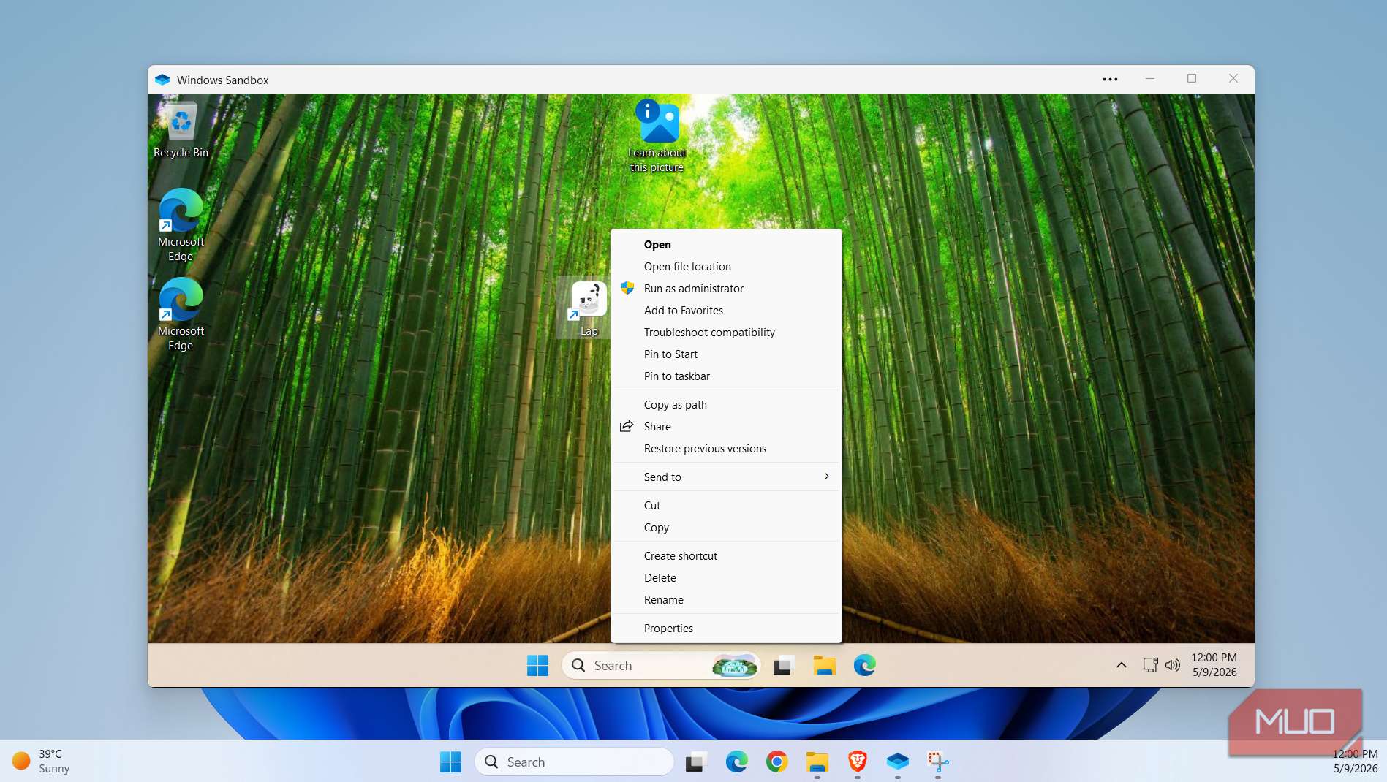Choose Open in the context menu

tap(726, 245)
